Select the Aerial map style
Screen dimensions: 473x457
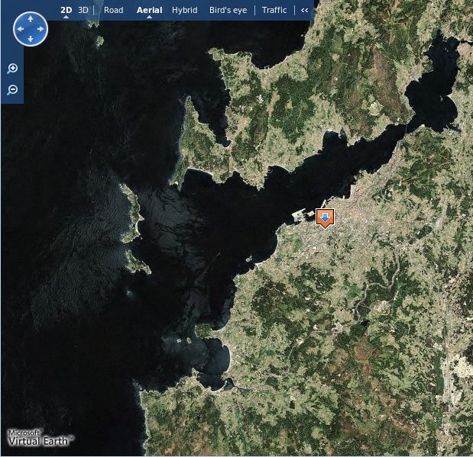click(149, 10)
